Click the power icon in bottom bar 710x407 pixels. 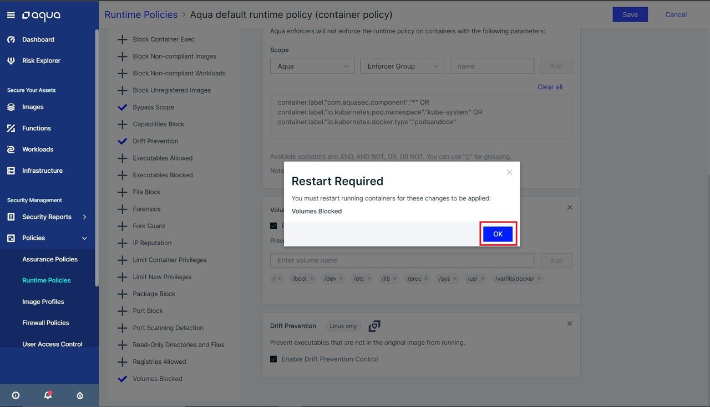[x=16, y=395]
